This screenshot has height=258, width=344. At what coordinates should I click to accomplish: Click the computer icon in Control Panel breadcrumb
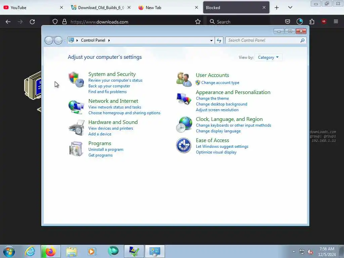click(71, 40)
